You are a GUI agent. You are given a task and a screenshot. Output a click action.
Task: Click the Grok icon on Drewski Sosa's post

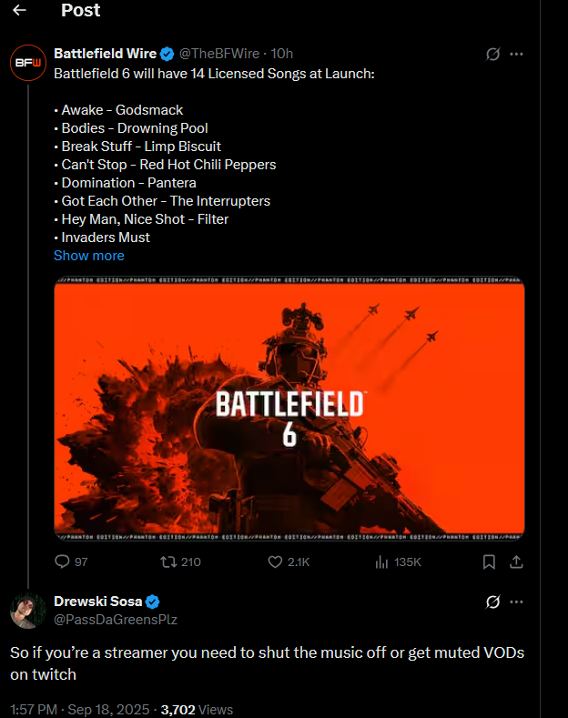(492, 602)
